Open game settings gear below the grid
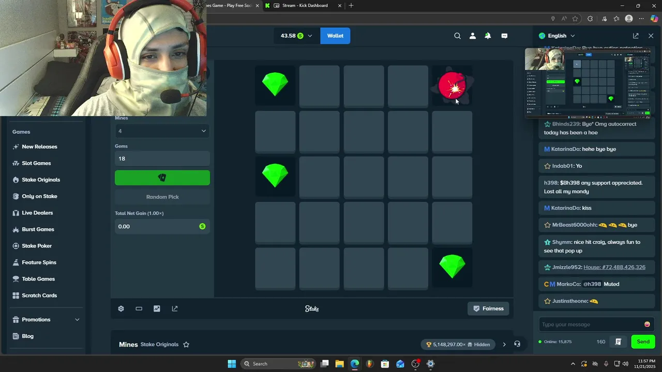662x372 pixels. (x=121, y=308)
